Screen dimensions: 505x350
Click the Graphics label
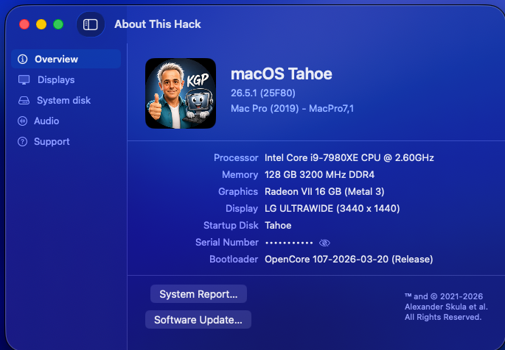(x=238, y=192)
